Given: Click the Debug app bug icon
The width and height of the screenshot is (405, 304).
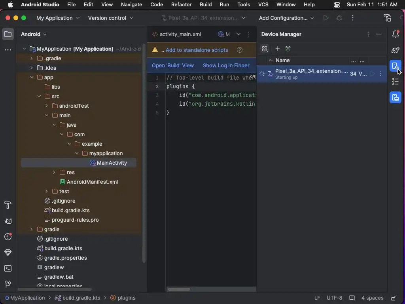Looking at the screenshot, I should [339, 18].
